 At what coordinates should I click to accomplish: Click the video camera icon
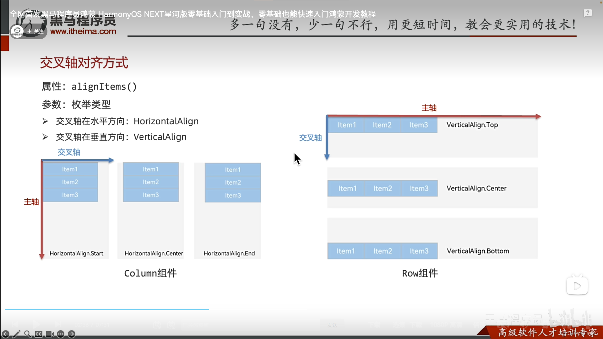point(50,334)
